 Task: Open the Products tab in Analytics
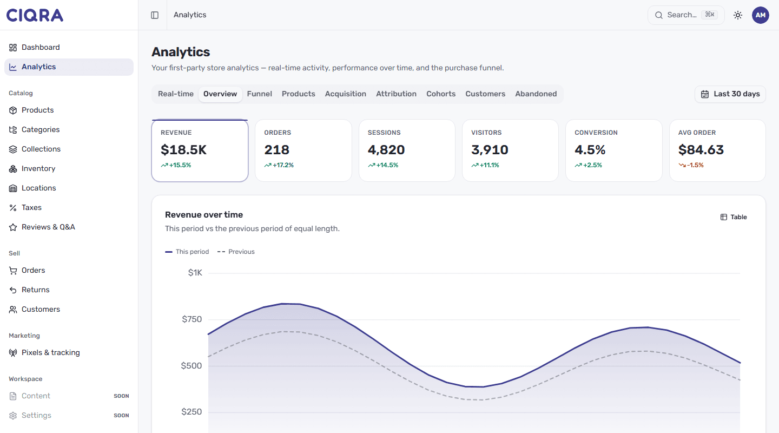pyautogui.click(x=299, y=94)
